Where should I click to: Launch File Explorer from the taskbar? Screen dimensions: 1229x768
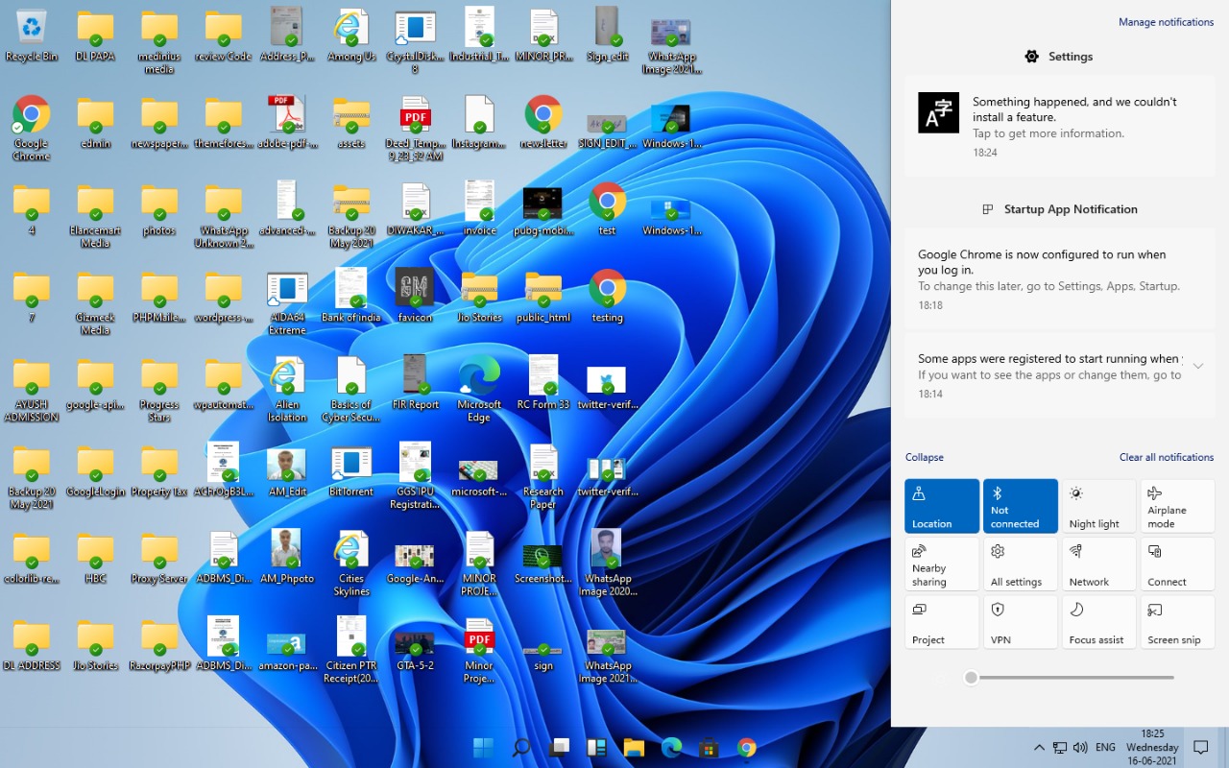[x=634, y=748]
